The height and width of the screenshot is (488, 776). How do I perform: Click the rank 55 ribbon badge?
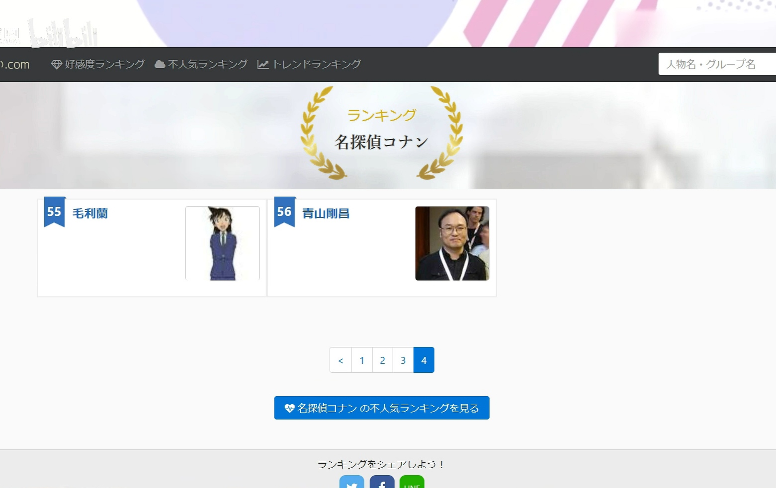pyautogui.click(x=55, y=212)
